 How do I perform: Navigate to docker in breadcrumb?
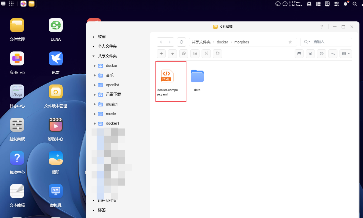(x=222, y=42)
